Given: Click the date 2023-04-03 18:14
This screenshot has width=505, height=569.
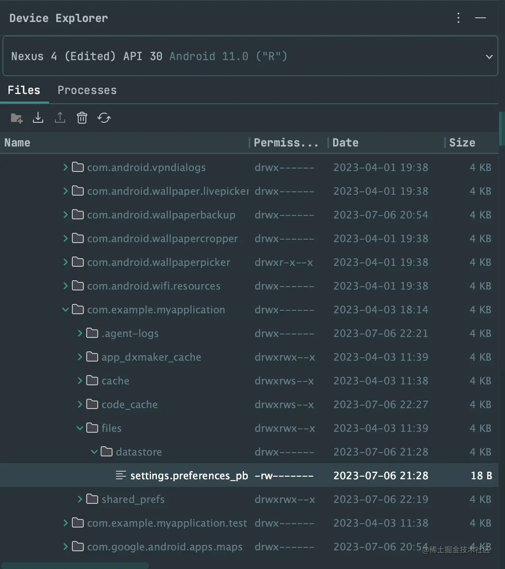Looking at the screenshot, I should (381, 310).
